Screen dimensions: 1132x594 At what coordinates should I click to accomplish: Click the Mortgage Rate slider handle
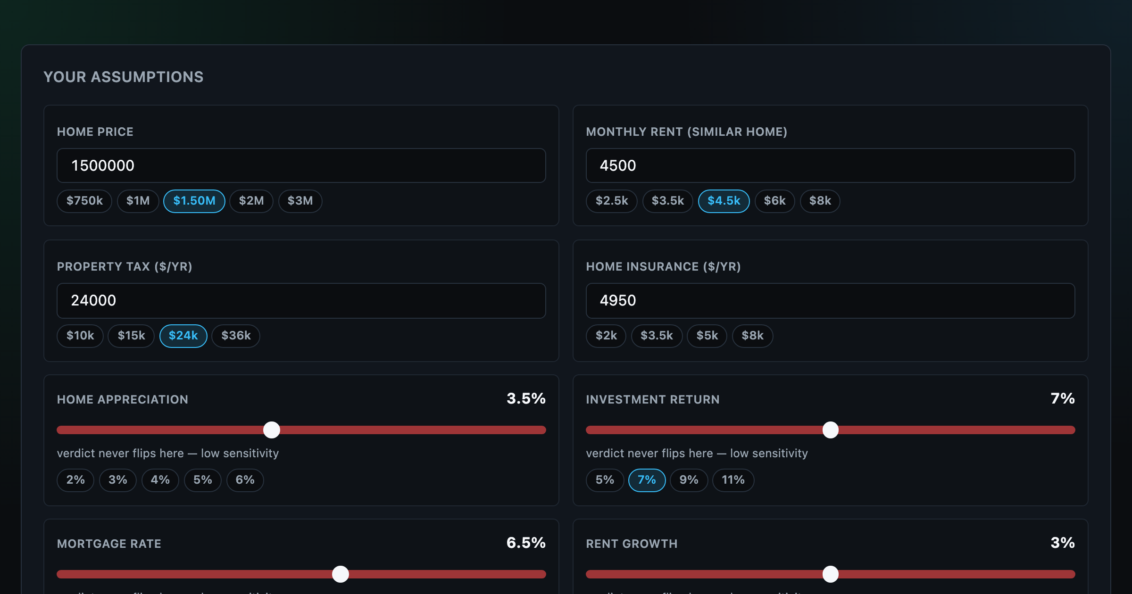click(x=341, y=574)
